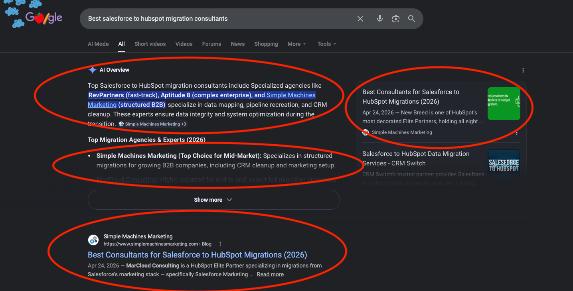Open the Aptitude 8 link

[176, 95]
